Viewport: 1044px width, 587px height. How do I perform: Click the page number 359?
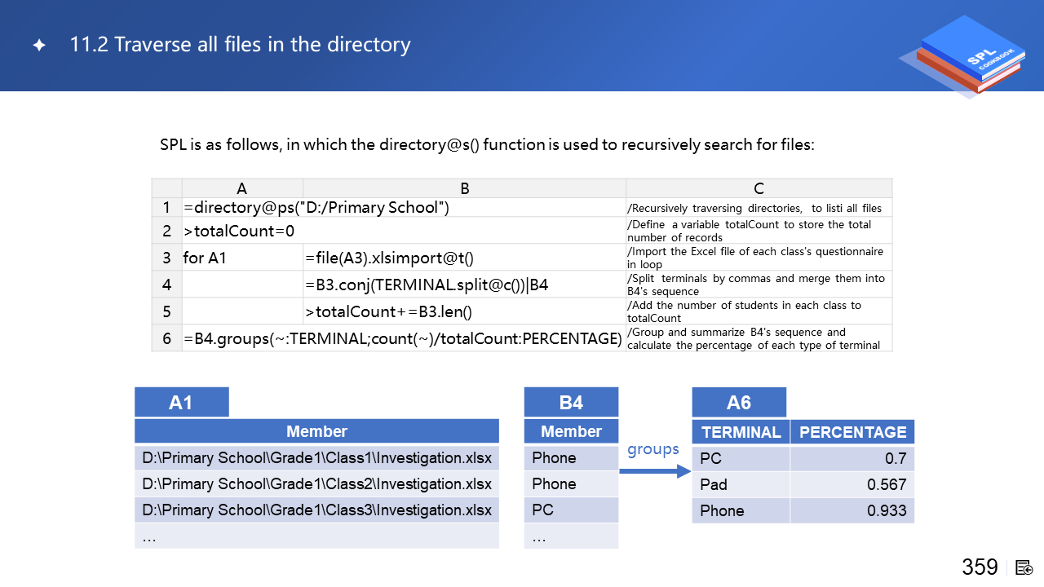pos(980,567)
